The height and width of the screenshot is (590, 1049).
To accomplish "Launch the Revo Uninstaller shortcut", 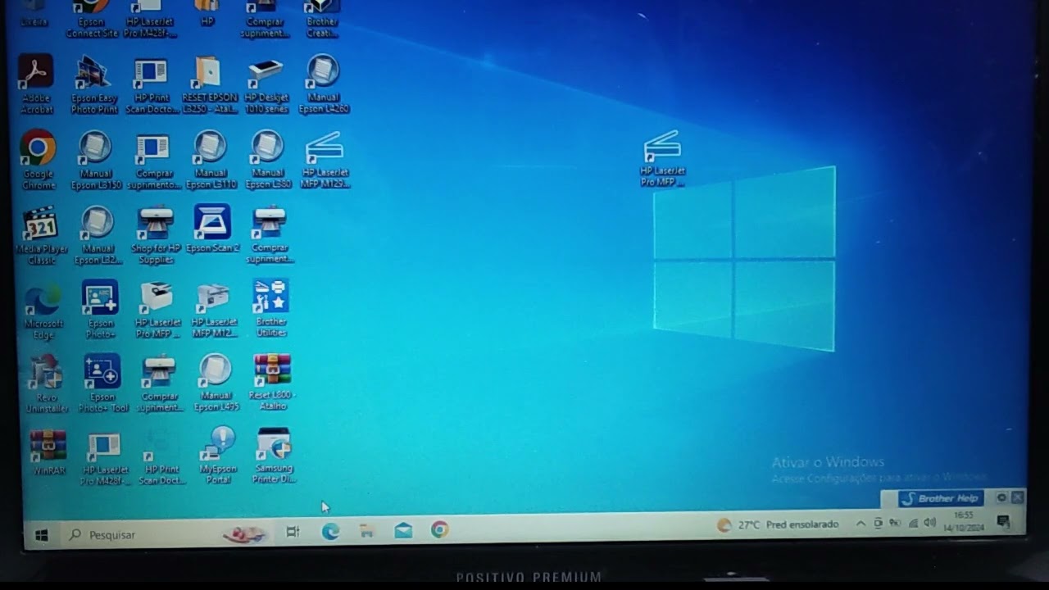I will pyautogui.click(x=46, y=383).
